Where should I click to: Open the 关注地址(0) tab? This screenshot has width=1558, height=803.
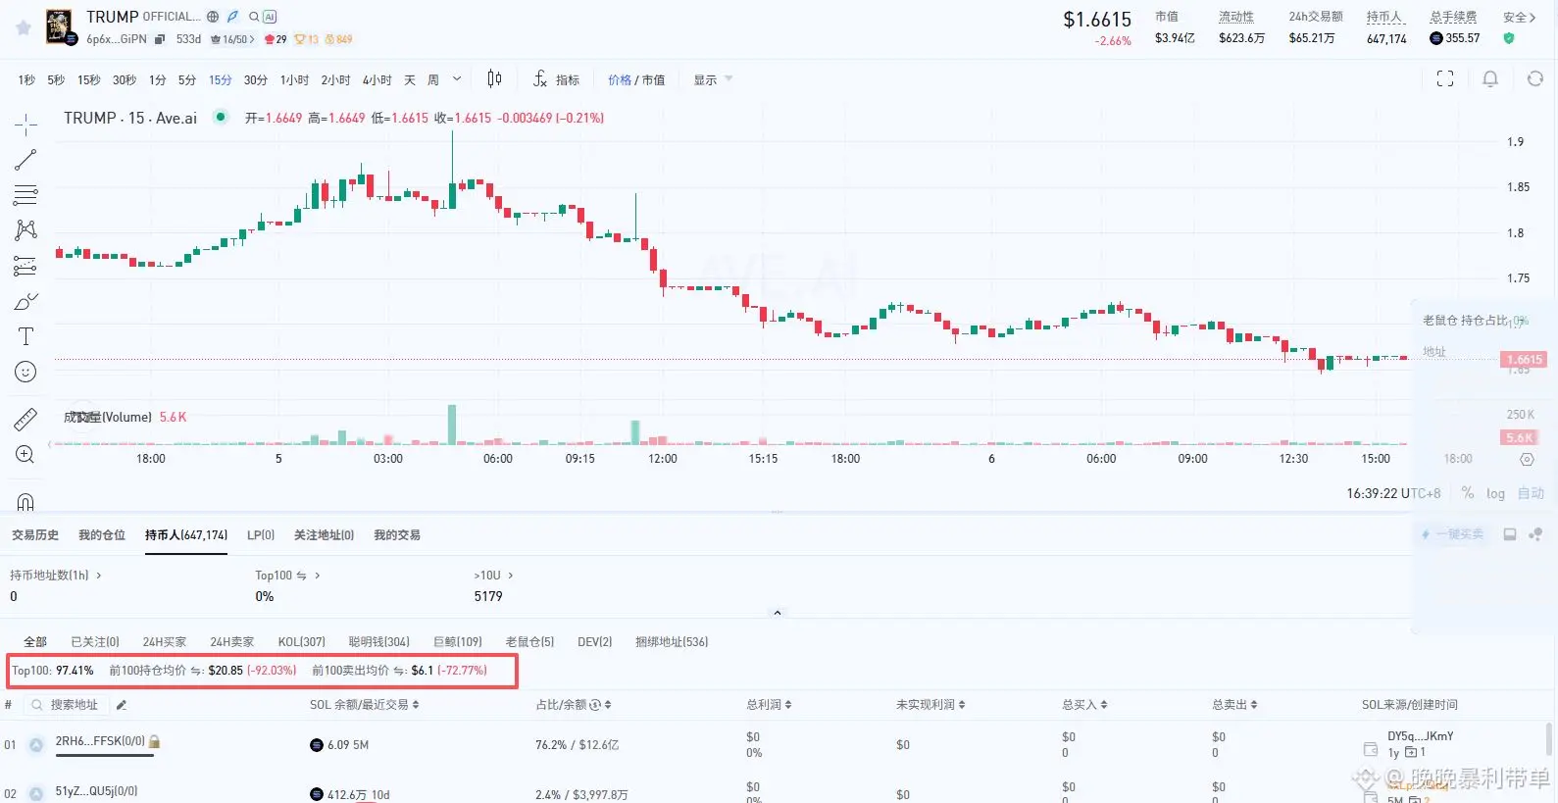pyautogui.click(x=324, y=535)
